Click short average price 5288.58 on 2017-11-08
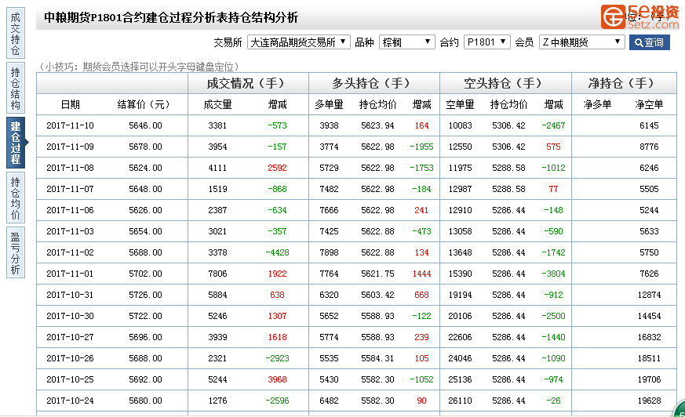Image resolution: width=685 pixels, height=417 pixels. click(x=508, y=168)
